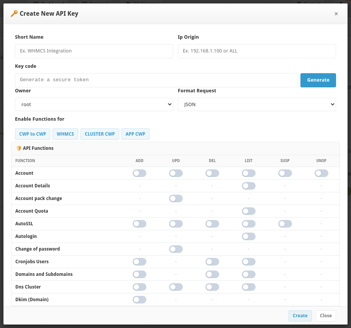Viewport: 351px width, 328px height.
Task: Generate a secure key token
Action: point(318,80)
